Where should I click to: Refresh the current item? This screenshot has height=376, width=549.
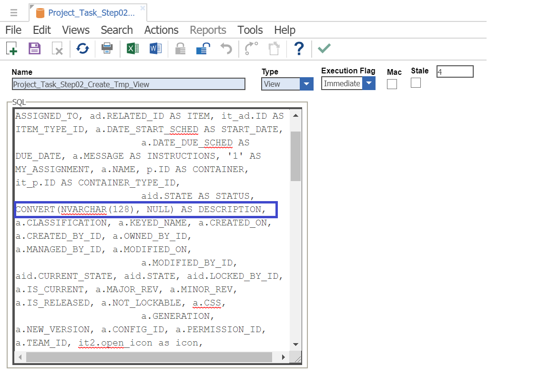tap(82, 48)
